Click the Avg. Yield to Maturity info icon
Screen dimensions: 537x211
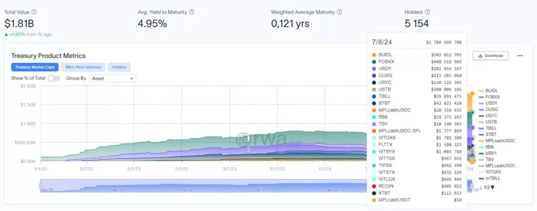(191, 12)
